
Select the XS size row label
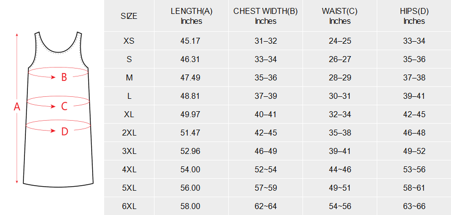tap(129, 41)
